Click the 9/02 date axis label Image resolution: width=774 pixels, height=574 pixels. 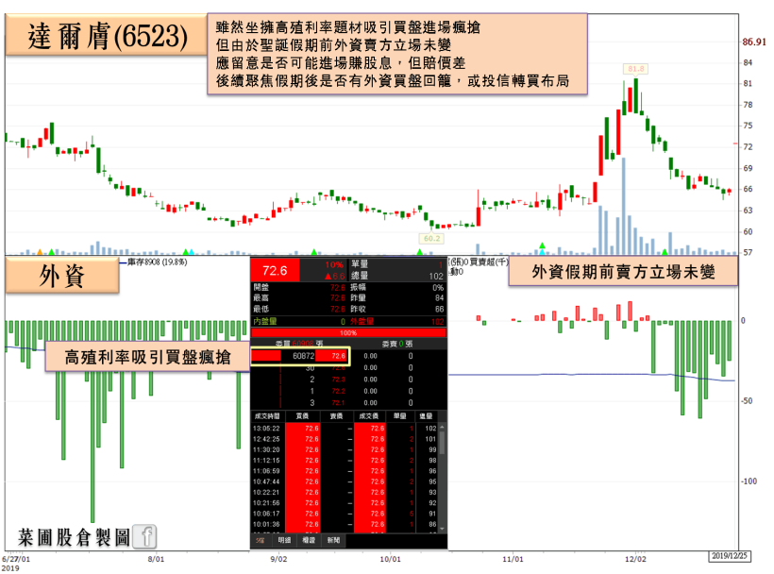pos(278,559)
